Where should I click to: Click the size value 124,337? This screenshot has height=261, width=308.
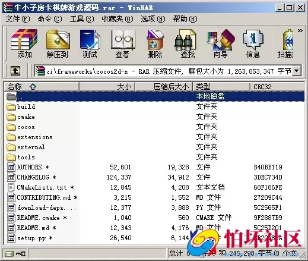point(119,177)
